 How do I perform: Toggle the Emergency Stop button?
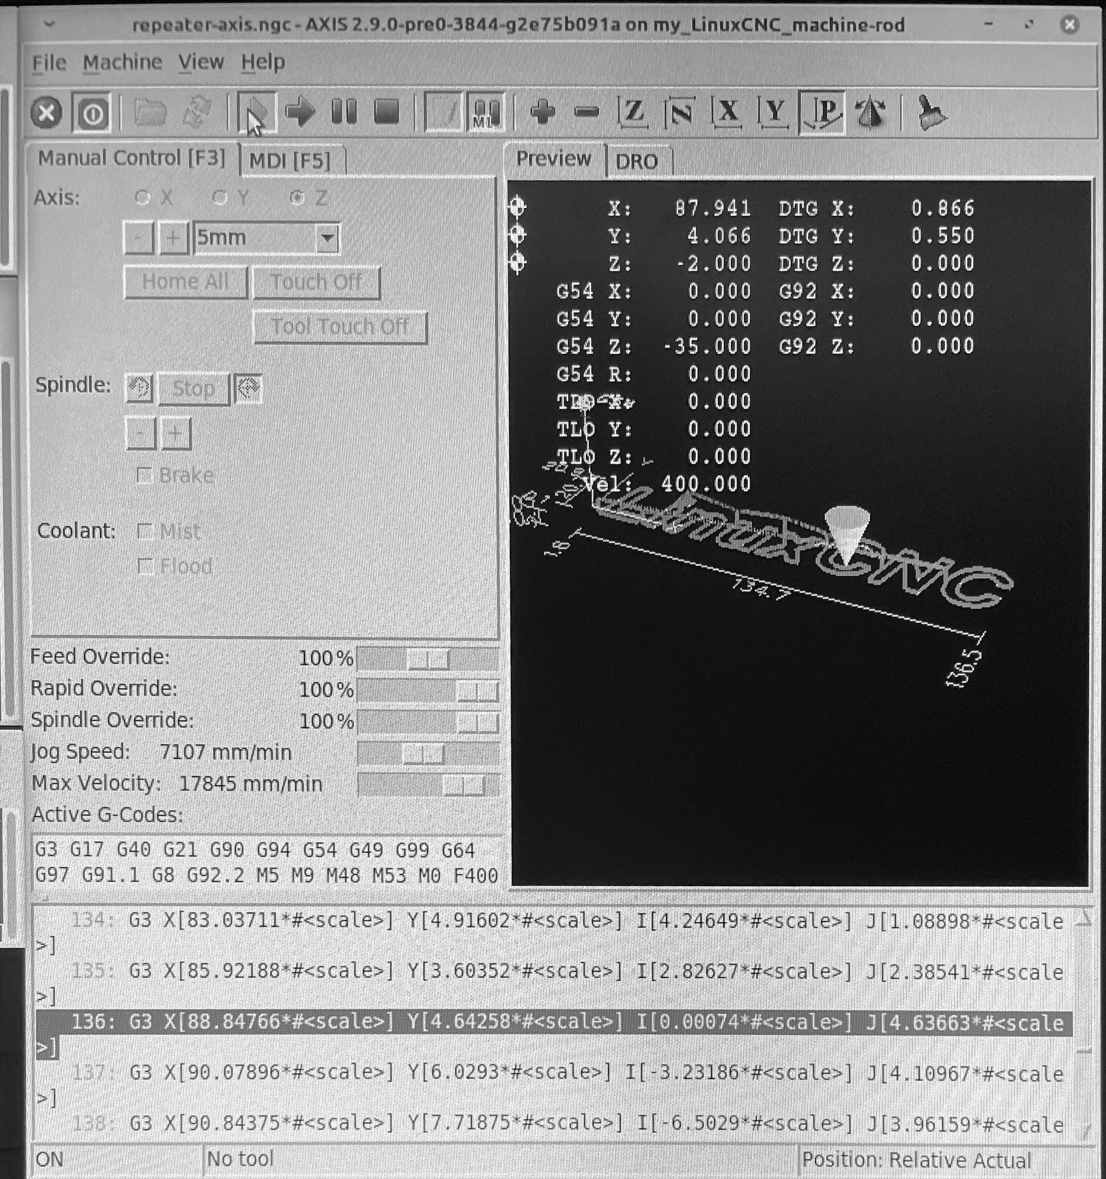46,112
